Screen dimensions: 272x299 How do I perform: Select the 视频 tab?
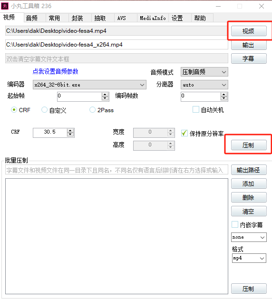pyautogui.click(x=12, y=18)
